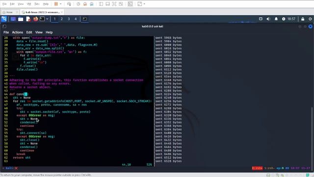Switch to workspace 3

[x=69, y=19]
